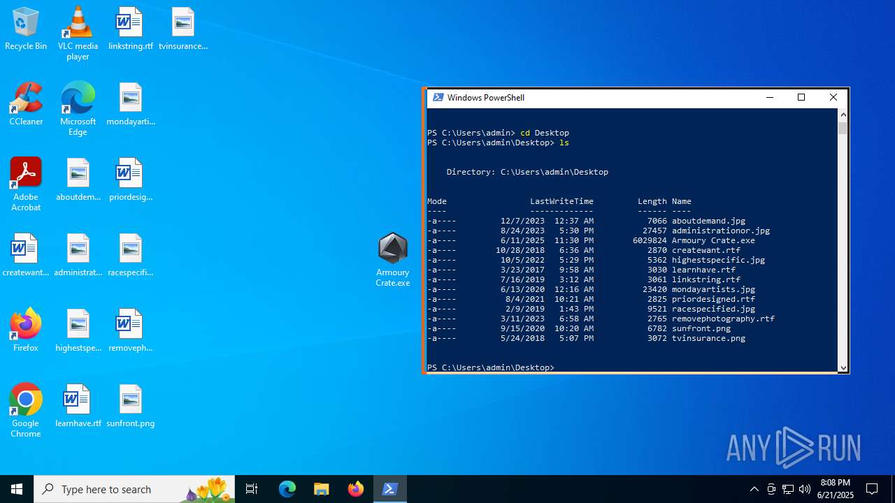Open the Action Center notifications icon
The image size is (895, 503).
(x=872, y=489)
